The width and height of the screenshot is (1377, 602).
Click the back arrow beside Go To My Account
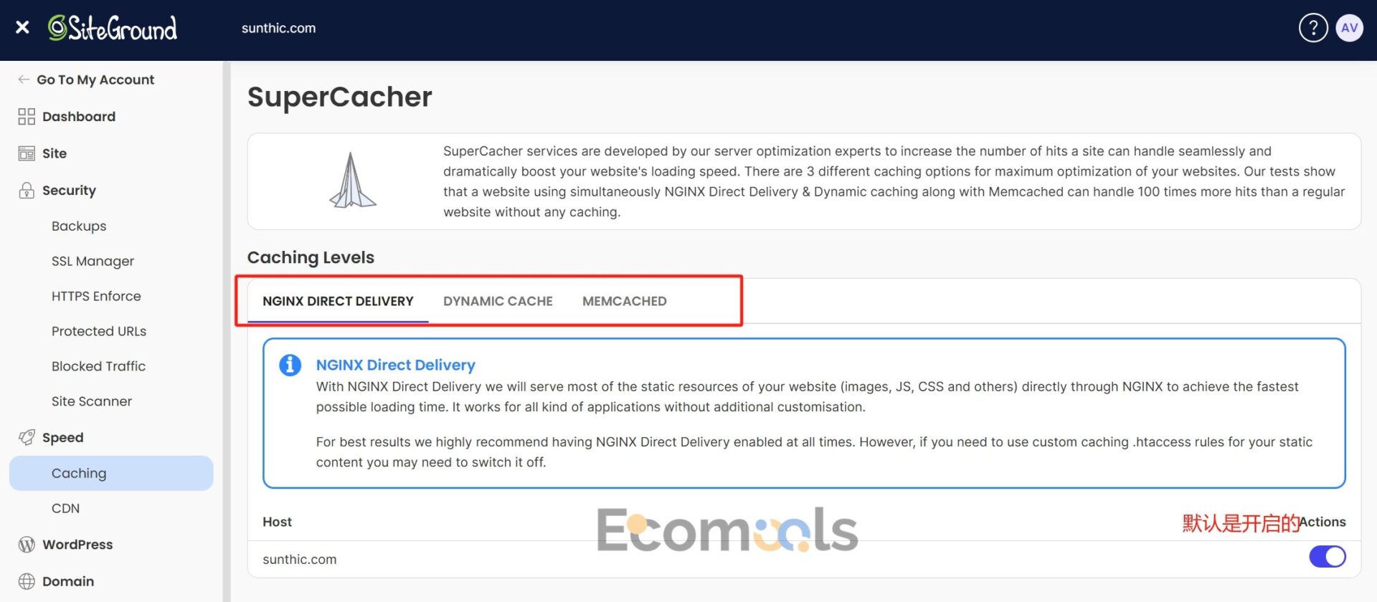[24, 80]
